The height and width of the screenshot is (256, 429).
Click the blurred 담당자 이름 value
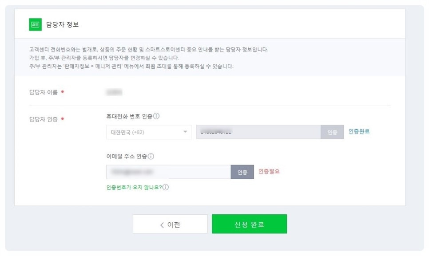pos(114,92)
